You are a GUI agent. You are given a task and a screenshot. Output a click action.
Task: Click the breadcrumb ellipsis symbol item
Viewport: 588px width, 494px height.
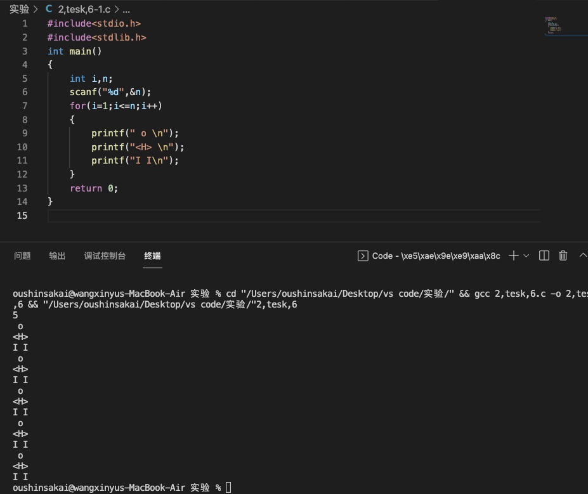click(x=126, y=9)
